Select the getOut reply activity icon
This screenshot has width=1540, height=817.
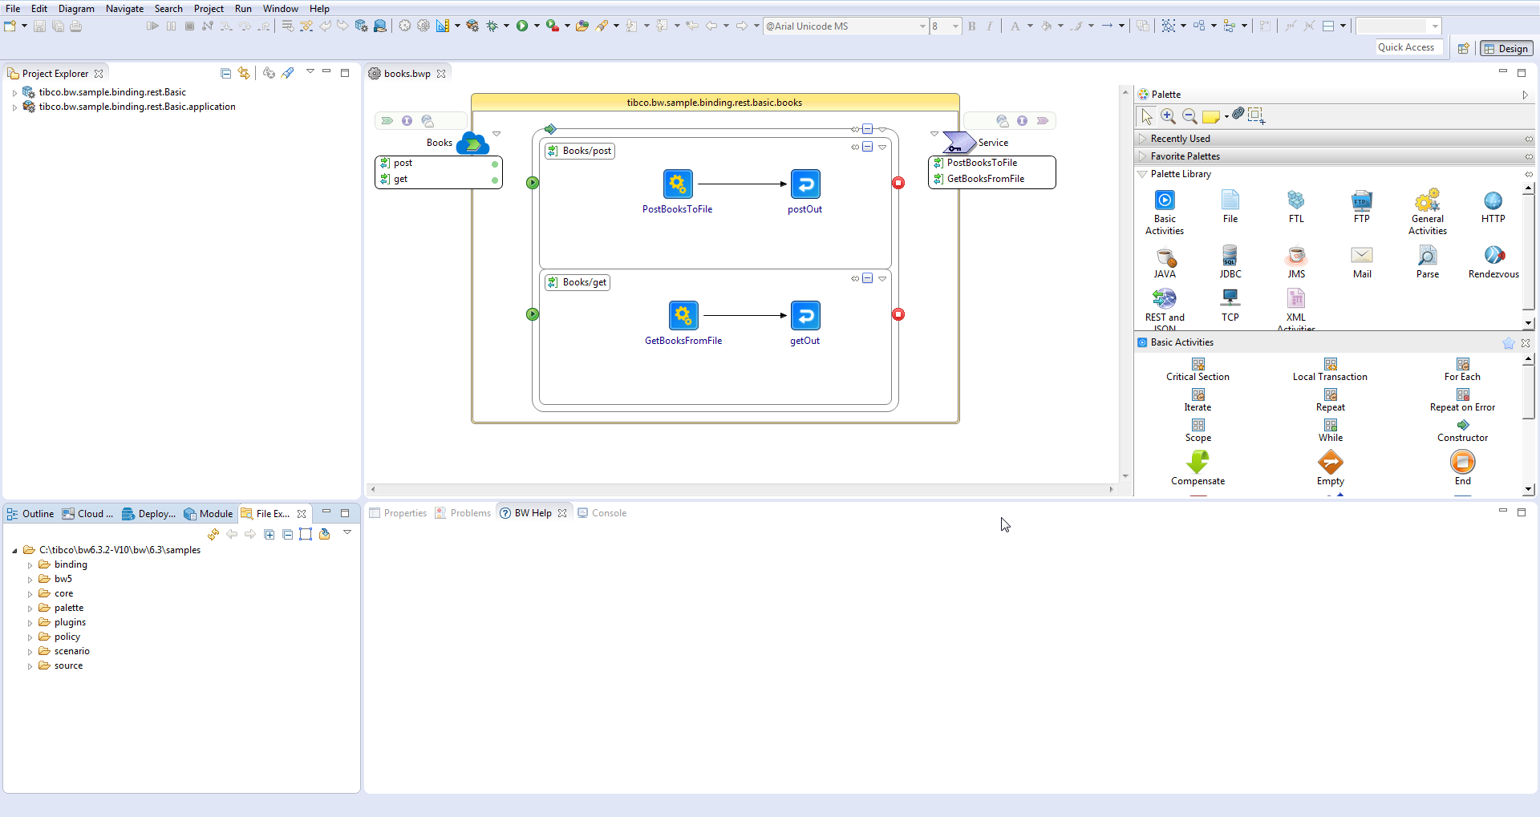(x=805, y=315)
